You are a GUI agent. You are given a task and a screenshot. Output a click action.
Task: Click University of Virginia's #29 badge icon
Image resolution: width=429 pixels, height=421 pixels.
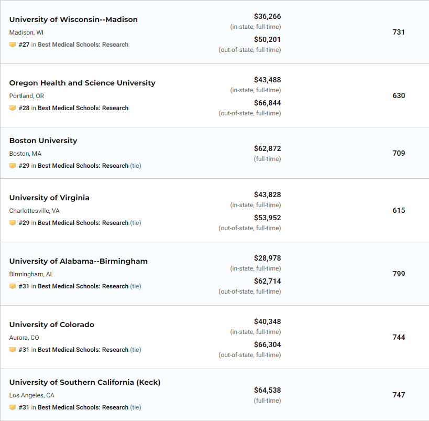pos(13,223)
